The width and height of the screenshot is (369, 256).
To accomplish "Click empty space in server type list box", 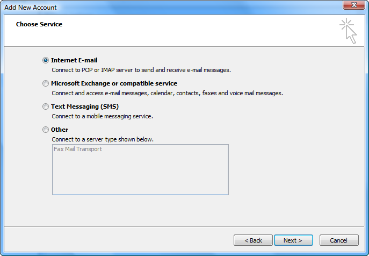I will pyautogui.click(x=140, y=175).
